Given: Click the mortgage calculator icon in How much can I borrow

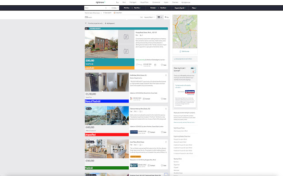Looking at the screenshot, I should point(193,70).
